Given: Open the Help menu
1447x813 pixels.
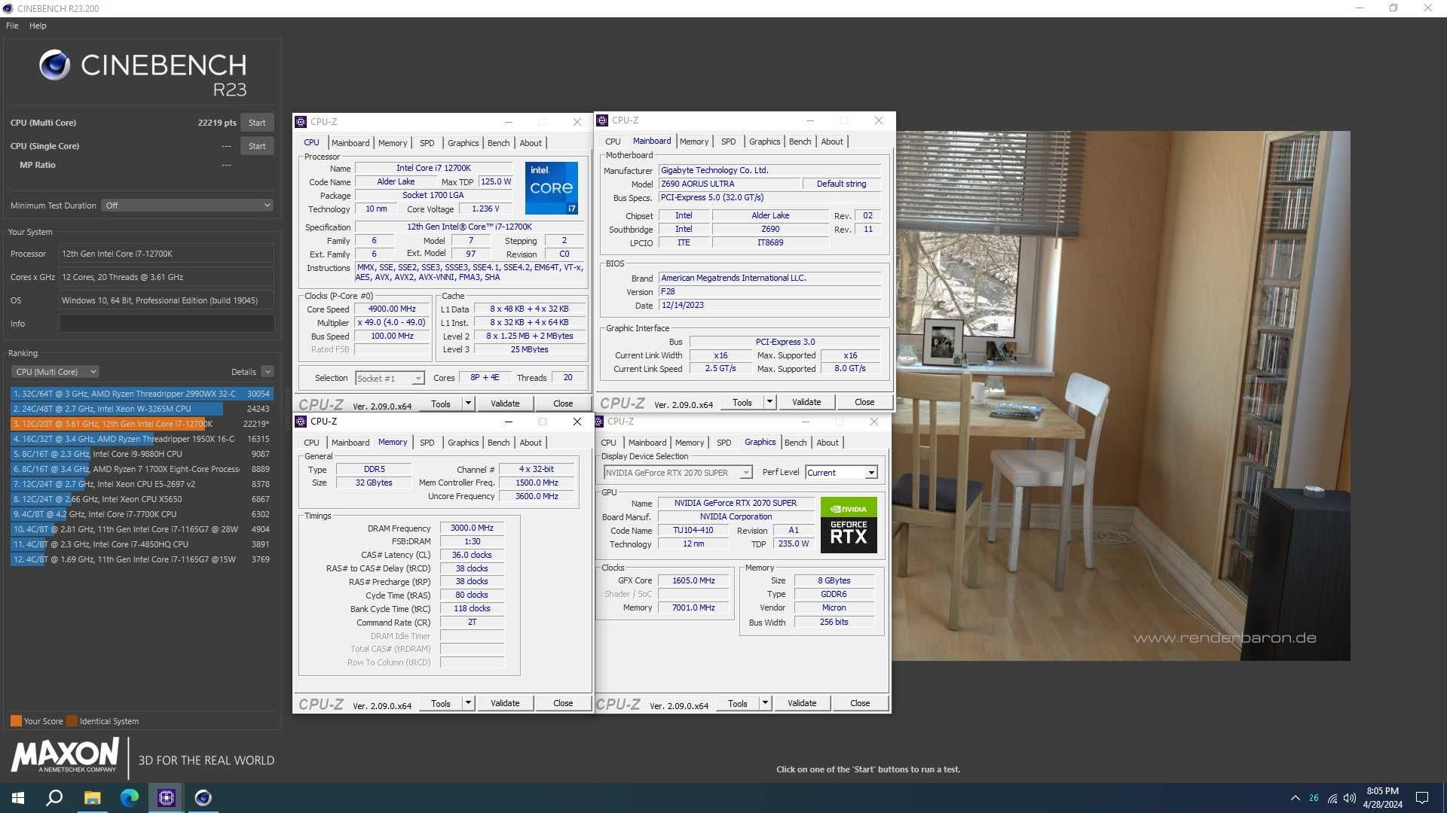Looking at the screenshot, I should (x=38, y=26).
